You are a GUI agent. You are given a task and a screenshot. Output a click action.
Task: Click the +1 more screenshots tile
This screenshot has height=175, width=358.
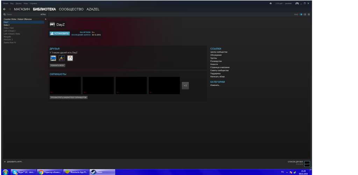[x=185, y=86]
